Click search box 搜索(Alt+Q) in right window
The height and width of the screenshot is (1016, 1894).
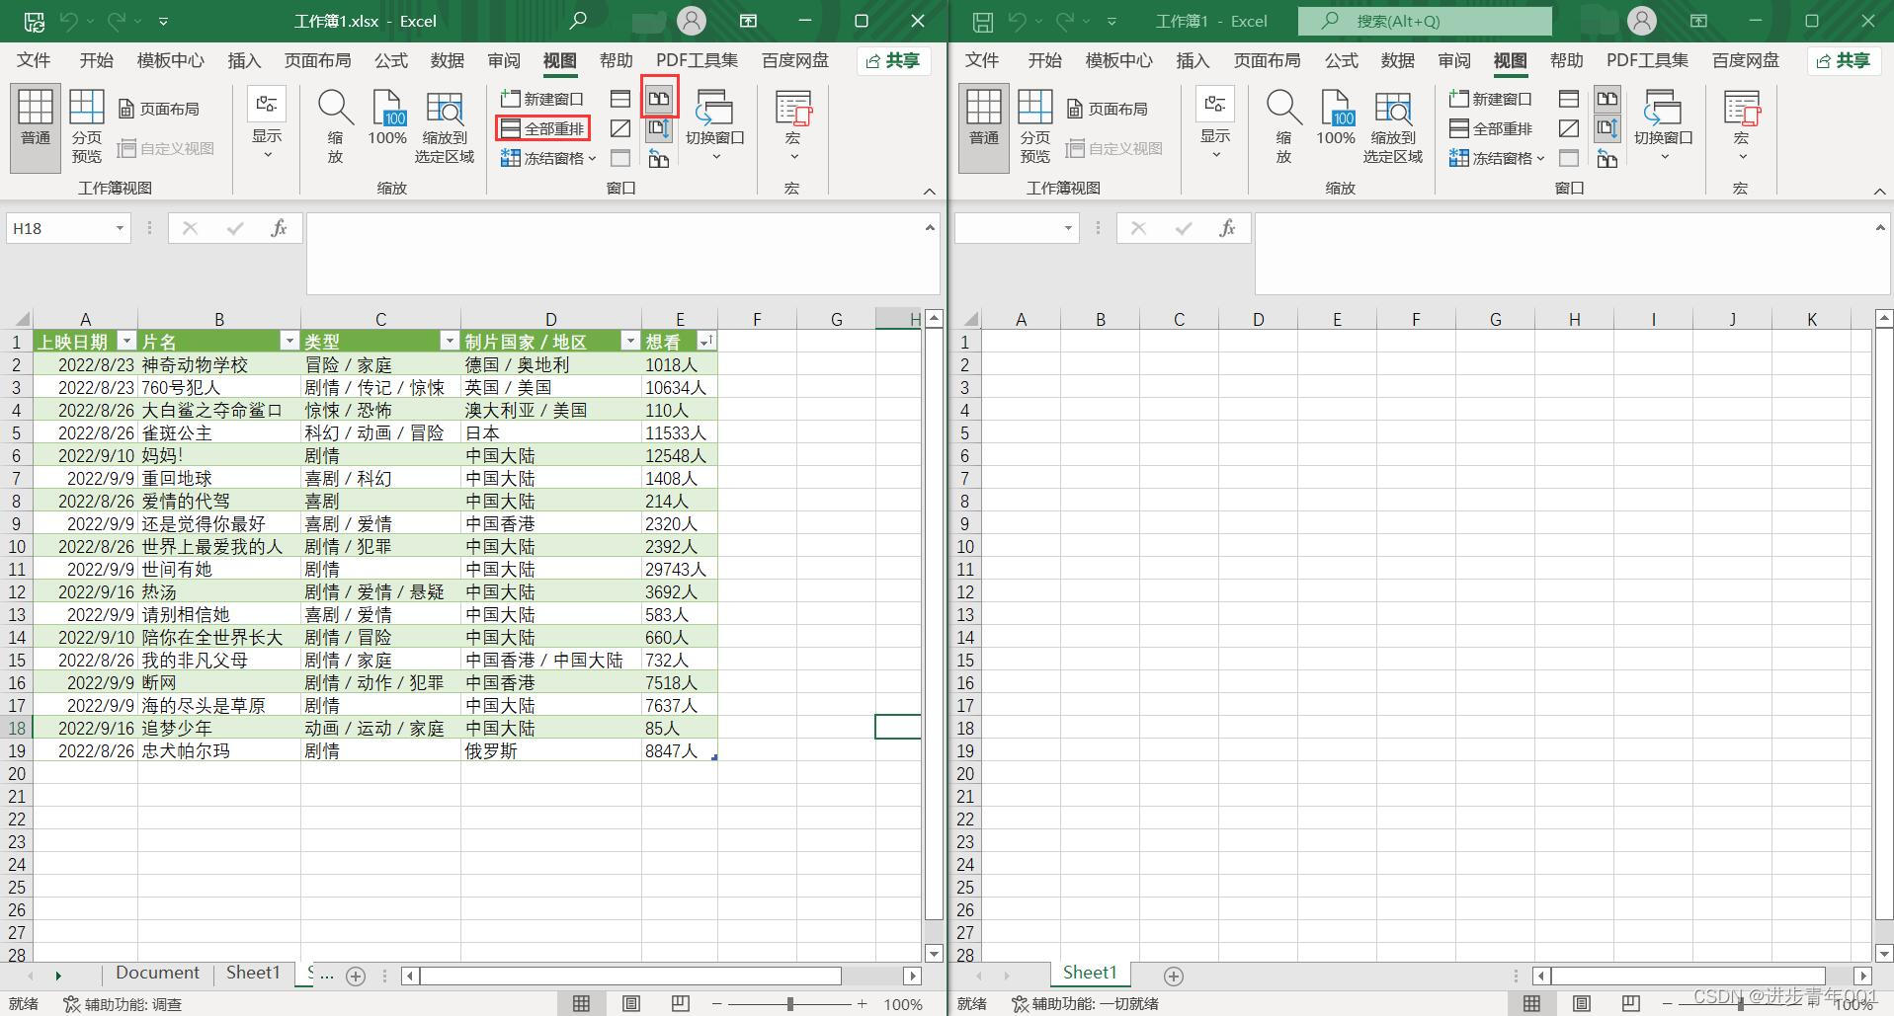tap(1425, 21)
